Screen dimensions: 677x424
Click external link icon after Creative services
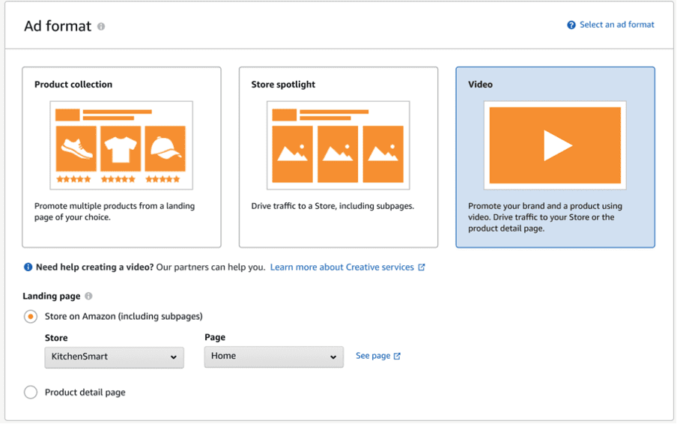coord(422,267)
